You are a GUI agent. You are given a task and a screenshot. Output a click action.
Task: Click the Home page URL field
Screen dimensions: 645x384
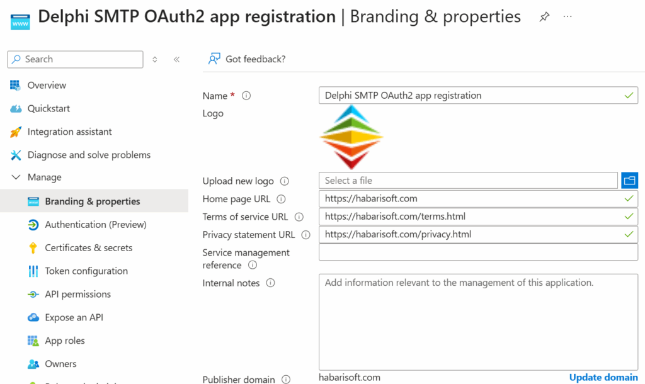[479, 198]
